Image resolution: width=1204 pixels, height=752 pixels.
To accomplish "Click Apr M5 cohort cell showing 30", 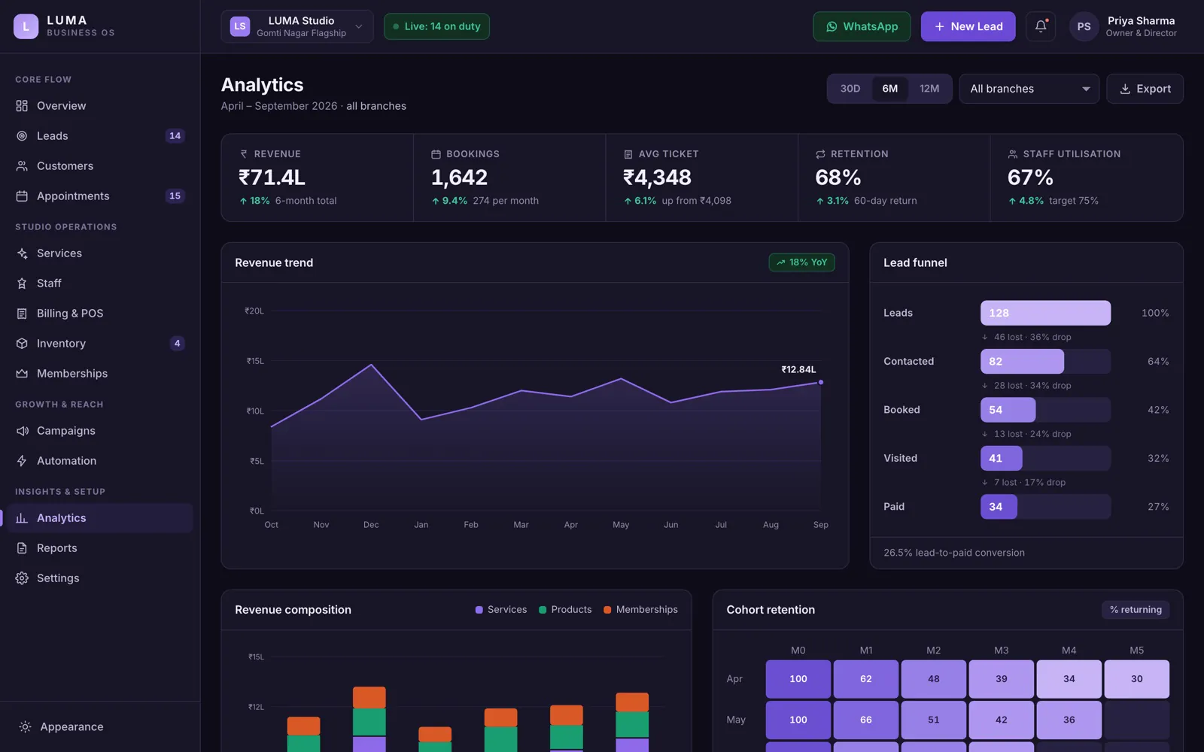I will click(1137, 679).
